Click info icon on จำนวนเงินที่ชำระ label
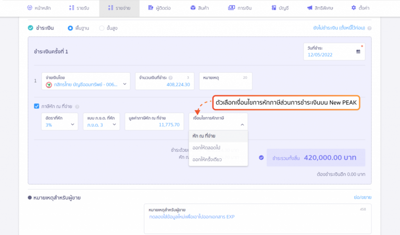 click(x=170, y=78)
